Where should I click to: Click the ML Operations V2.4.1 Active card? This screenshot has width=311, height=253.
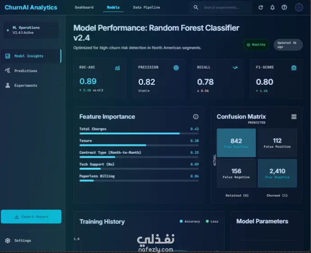tap(31, 30)
